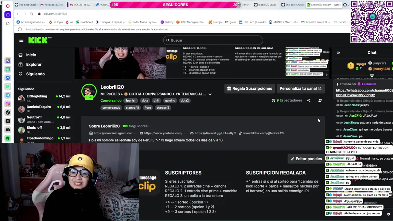Open the YouTube channel link
The height and width of the screenshot is (221, 393).
pos(162,133)
